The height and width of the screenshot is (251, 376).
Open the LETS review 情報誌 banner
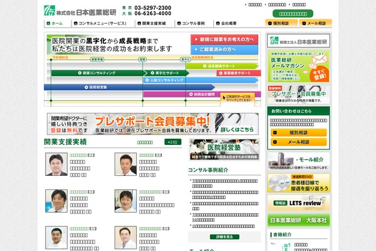[x=298, y=203]
